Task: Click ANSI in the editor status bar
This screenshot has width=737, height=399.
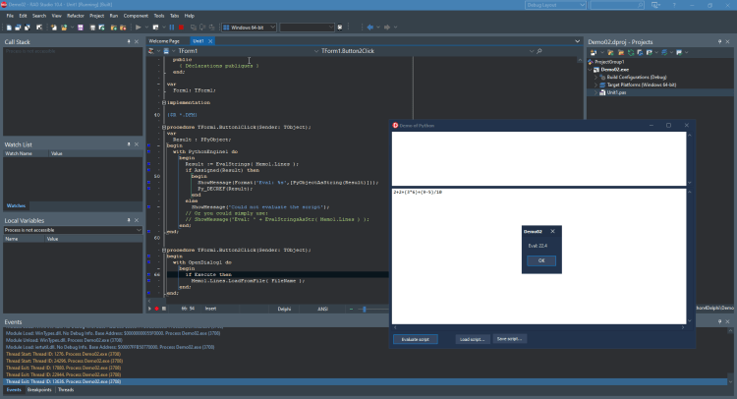Action: coord(322,309)
